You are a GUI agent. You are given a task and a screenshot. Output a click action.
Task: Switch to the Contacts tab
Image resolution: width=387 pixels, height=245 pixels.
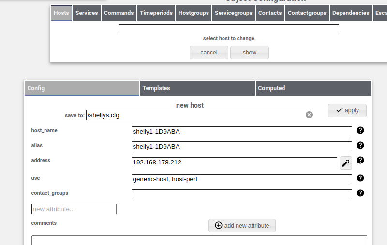tap(270, 13)
